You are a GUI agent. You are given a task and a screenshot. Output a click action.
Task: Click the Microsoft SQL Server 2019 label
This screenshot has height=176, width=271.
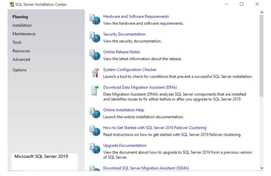click(41, 157)
